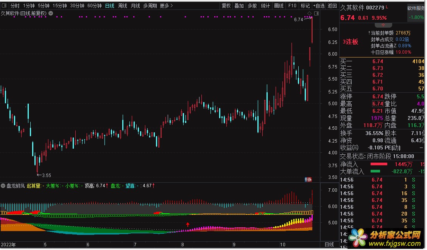Click the boxed 最高 6.74 value
This screenshot has height=250, width=427.
click(378, 104)
